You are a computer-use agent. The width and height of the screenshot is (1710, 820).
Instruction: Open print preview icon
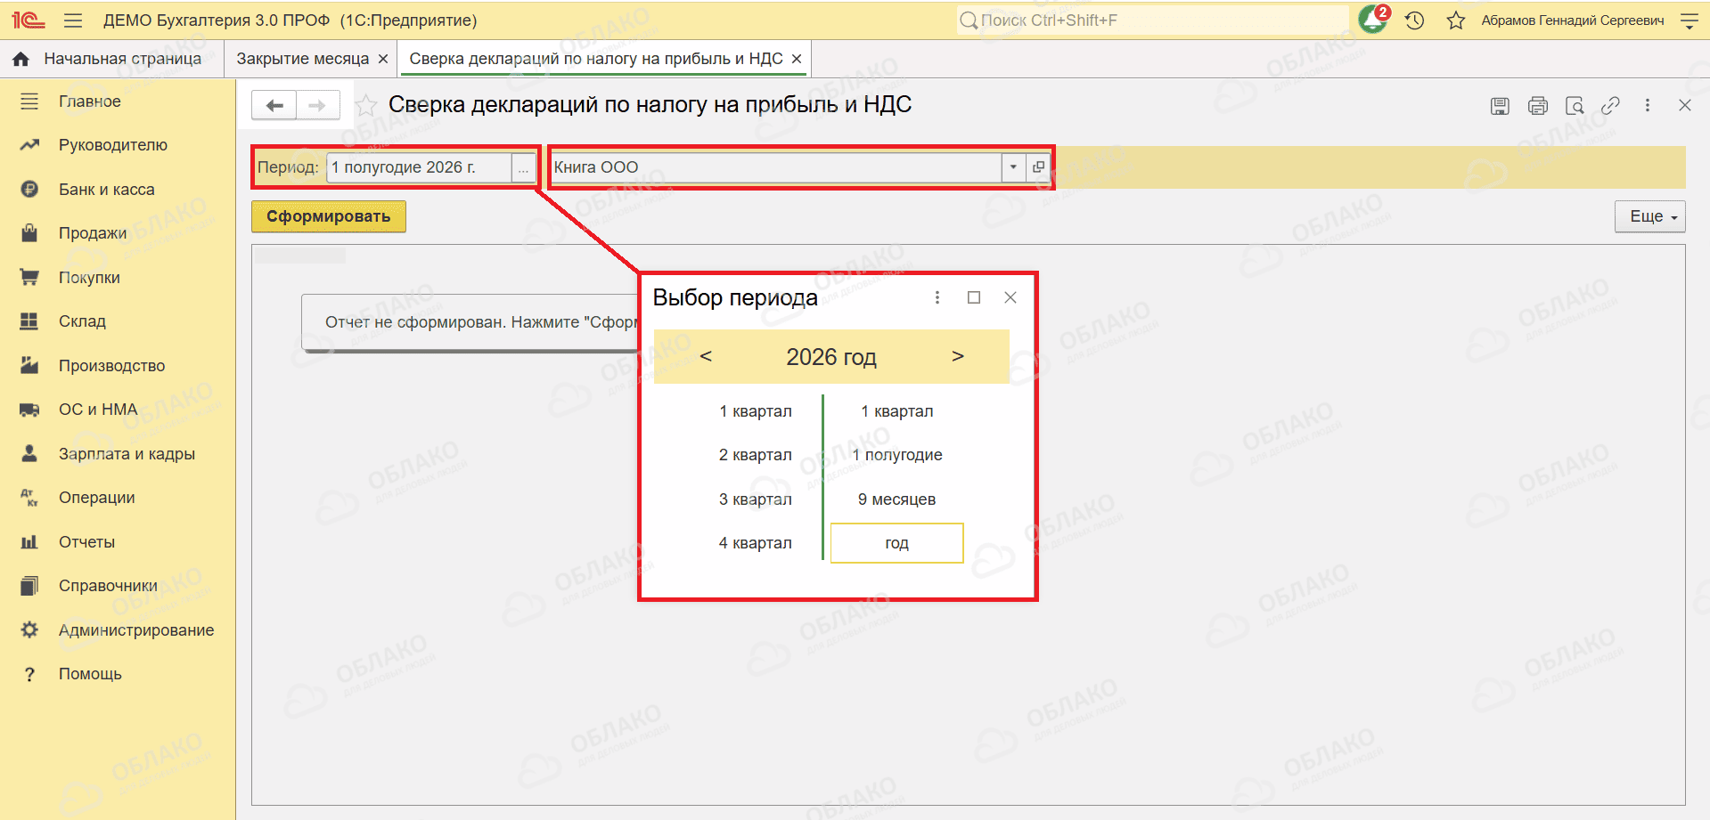point(1575,106)
